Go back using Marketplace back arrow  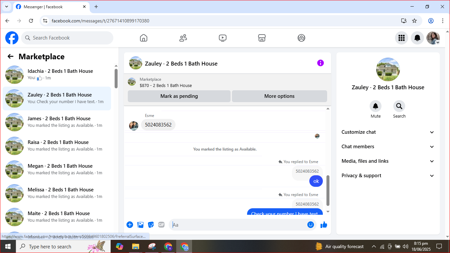11,56
